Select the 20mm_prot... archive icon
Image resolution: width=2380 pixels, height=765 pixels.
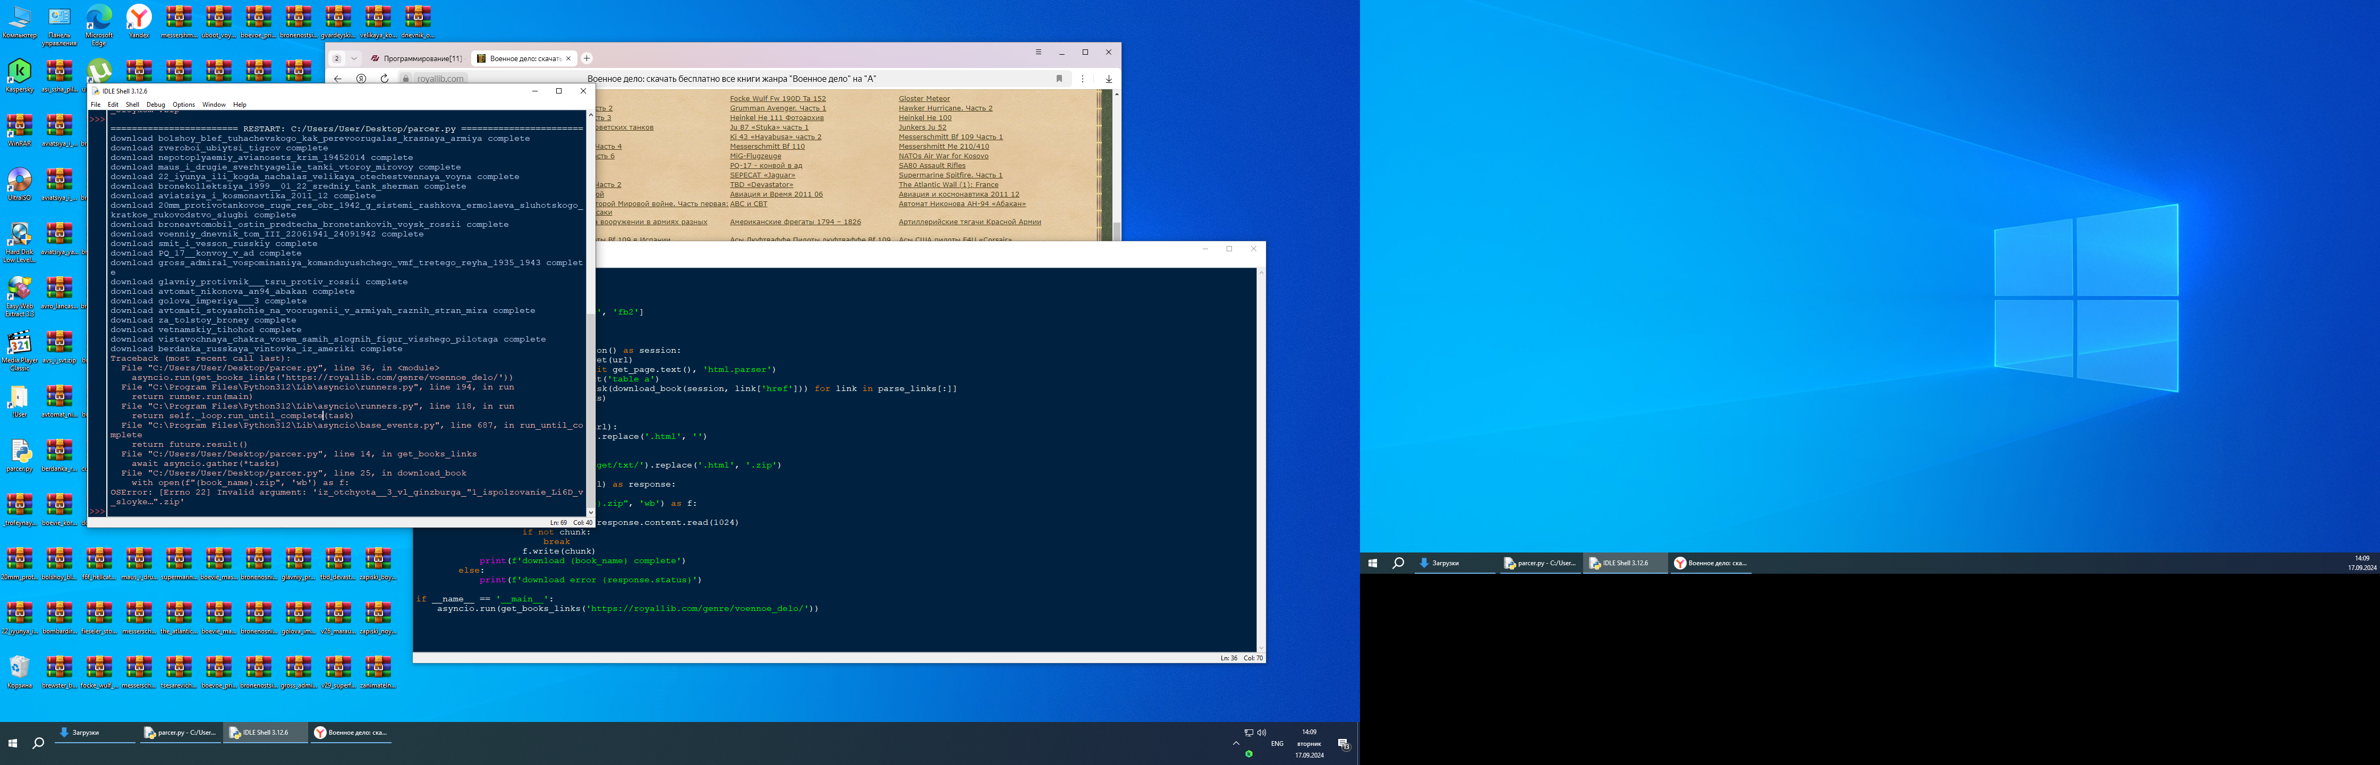click(20, 564)
